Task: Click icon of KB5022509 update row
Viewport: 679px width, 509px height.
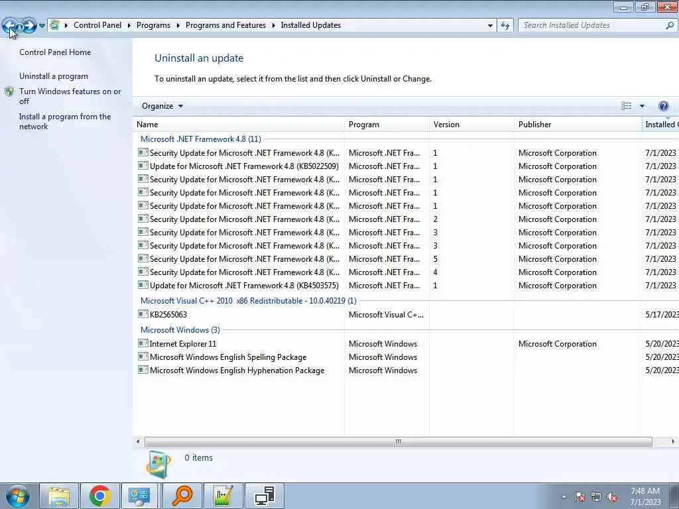Action: pyautogui.click(x=143, y=166)
